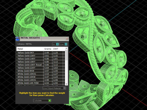Click the metal list scrollbar thumb
The width and height of the screenshot is (147, 110).
tap(66, 55)
